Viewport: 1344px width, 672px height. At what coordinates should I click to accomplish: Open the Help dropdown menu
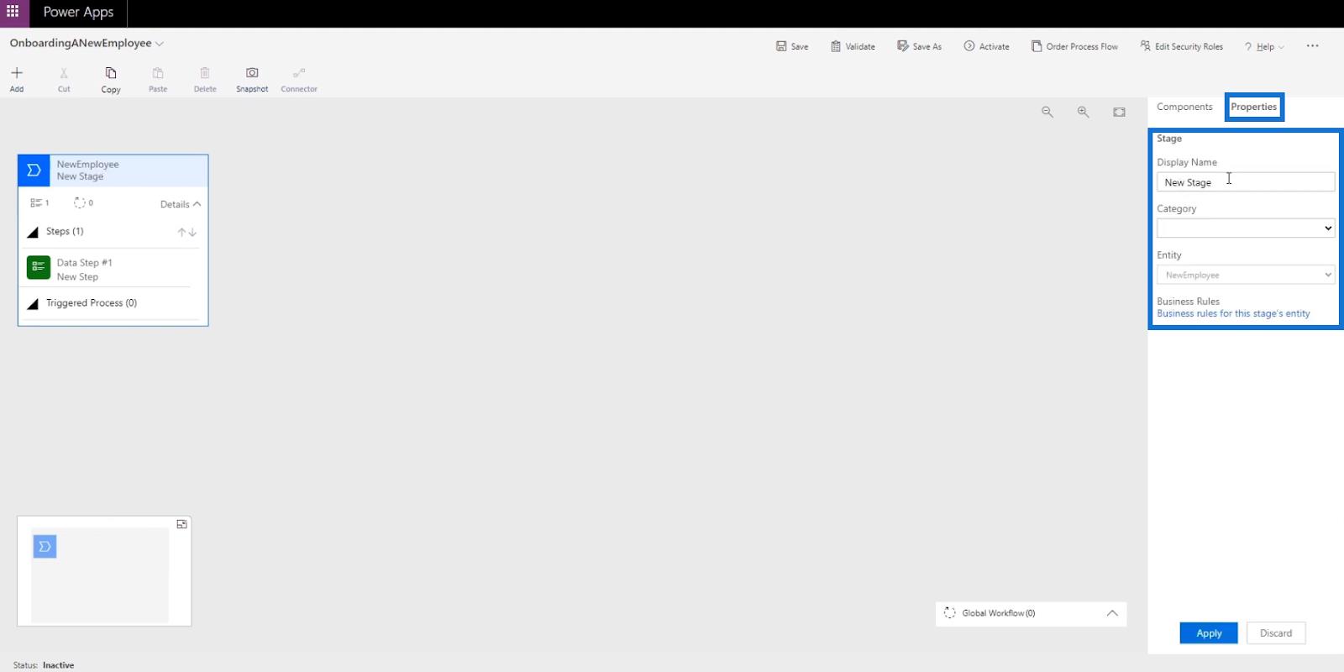(1264, 46)
